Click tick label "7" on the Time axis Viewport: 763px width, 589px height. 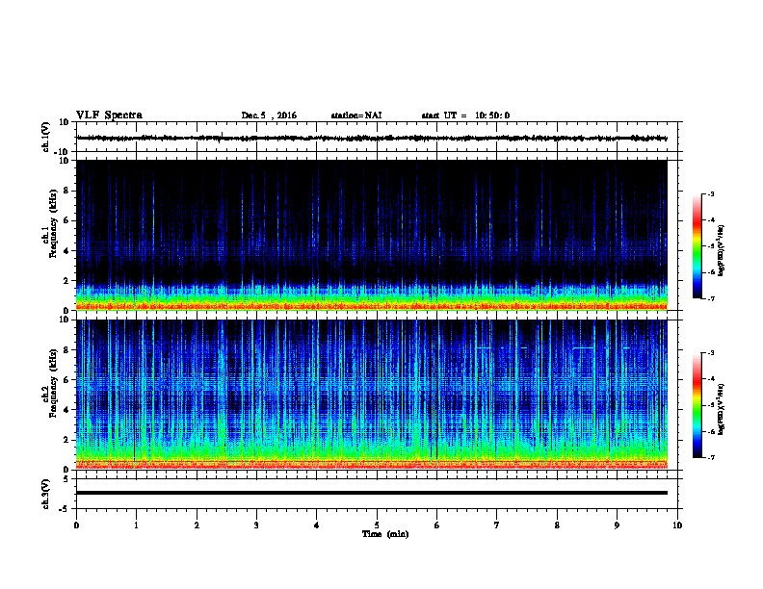[497, 525]
